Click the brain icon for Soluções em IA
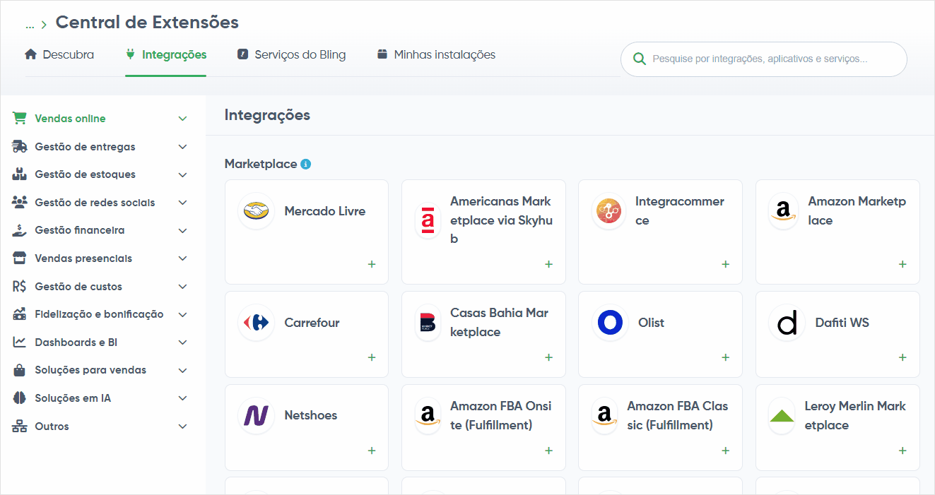The width and height of the screenshot is (935, 495). click(x=20, y=398)
